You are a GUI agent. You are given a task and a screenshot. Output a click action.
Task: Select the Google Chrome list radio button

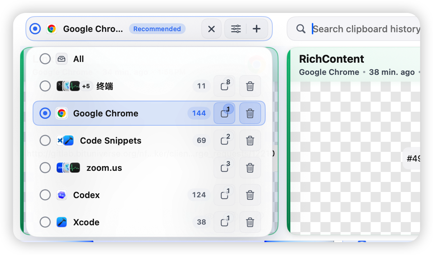[45, 113]
